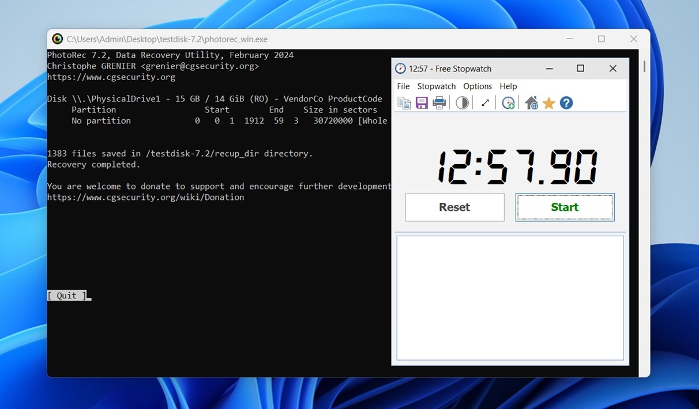Click the gold star icon

tap(548, 103)
